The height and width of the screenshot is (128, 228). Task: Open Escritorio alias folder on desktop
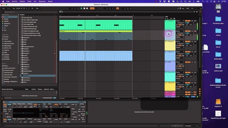pos(218,20)
